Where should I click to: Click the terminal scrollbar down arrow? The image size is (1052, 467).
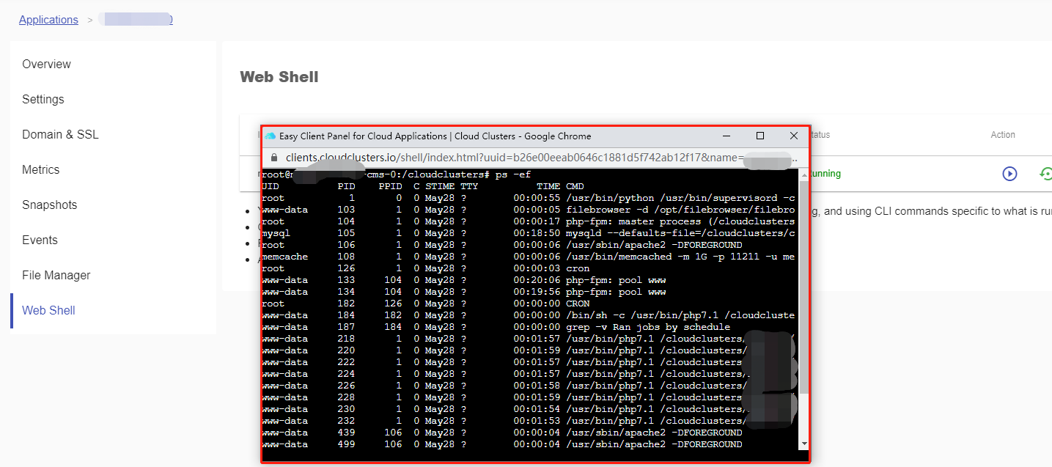pos(803,444)
